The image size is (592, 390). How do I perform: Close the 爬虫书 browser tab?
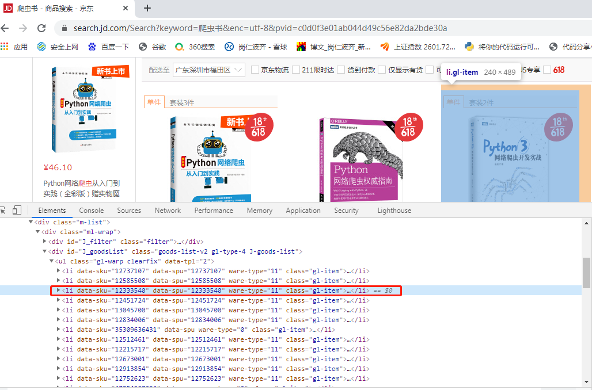(126, 8)
